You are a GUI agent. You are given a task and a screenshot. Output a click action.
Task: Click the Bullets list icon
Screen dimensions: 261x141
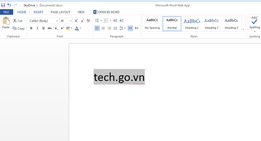pyautogui.click(x=97, y=21)
